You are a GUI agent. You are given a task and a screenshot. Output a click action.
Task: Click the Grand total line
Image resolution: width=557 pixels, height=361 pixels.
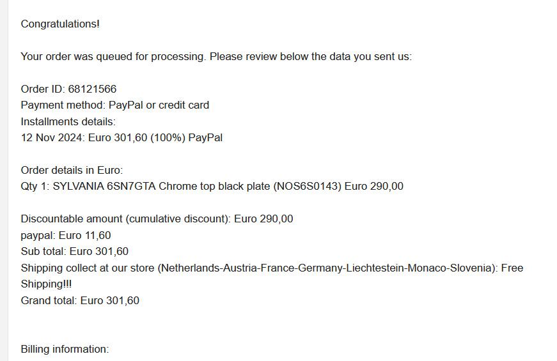pos(80,300)
